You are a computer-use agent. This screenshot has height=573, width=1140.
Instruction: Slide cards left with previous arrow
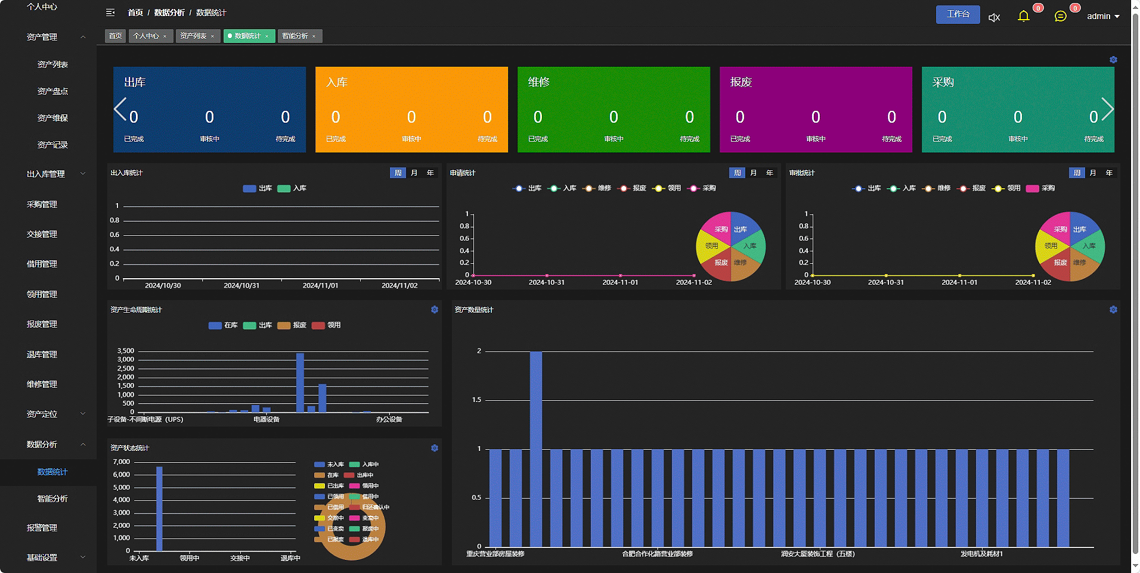coord(120,109)
